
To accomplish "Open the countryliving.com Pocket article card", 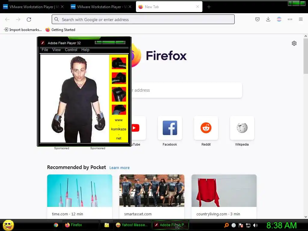I will tap(224, 197).
